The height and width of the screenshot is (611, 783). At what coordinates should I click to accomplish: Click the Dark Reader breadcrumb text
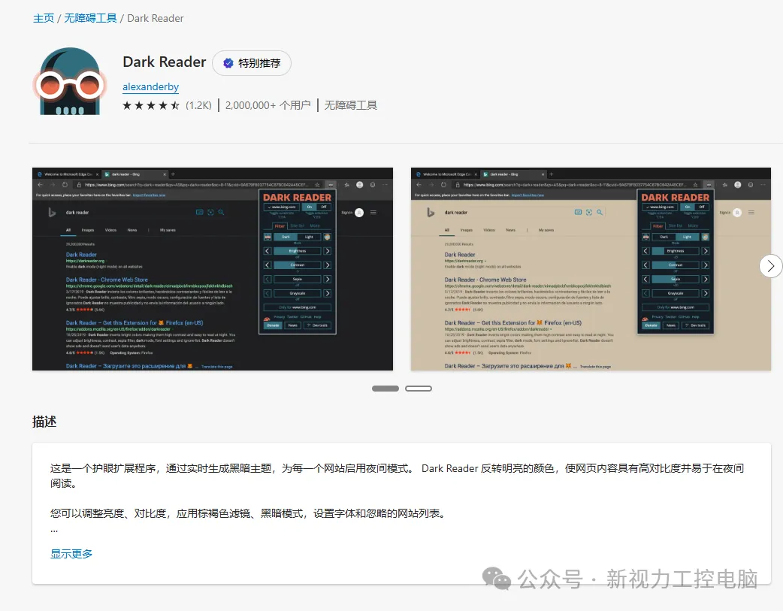[x=156, y=19]
